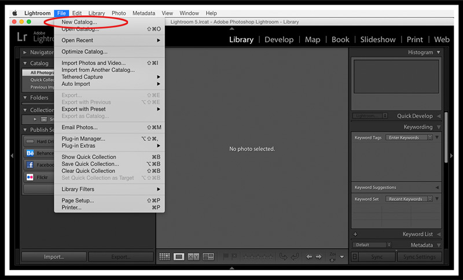Click the Flickr publish service icon
463x280 pixels.
pos(30,177)
